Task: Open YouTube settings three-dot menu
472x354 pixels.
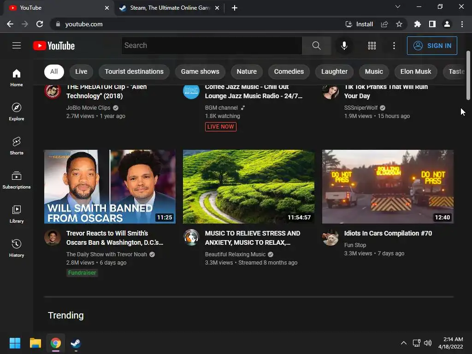Action: tap(394, 46)
